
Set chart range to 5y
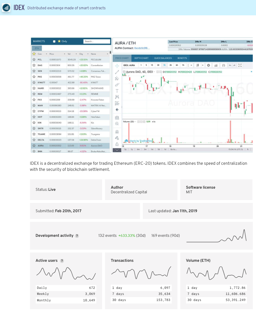pyautogui.click(x=126, y=149)
